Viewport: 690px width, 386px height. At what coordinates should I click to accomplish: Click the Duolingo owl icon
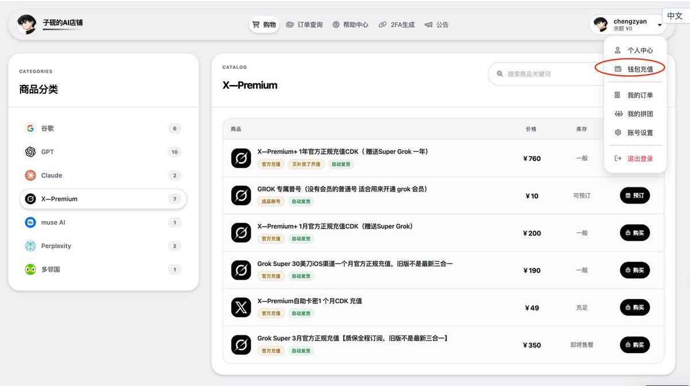[30, 270]
